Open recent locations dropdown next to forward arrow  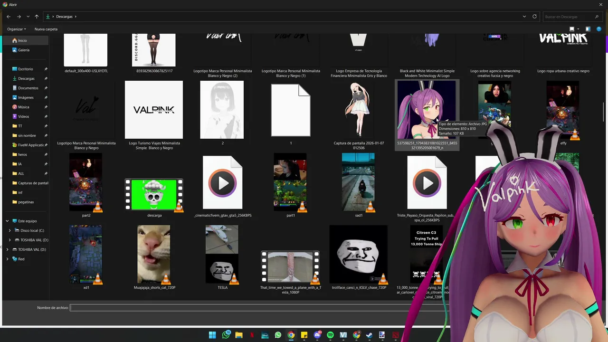28,17
